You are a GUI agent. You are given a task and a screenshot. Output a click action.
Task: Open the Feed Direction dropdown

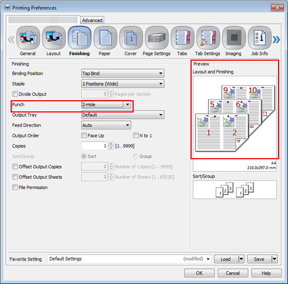(106, 125)
